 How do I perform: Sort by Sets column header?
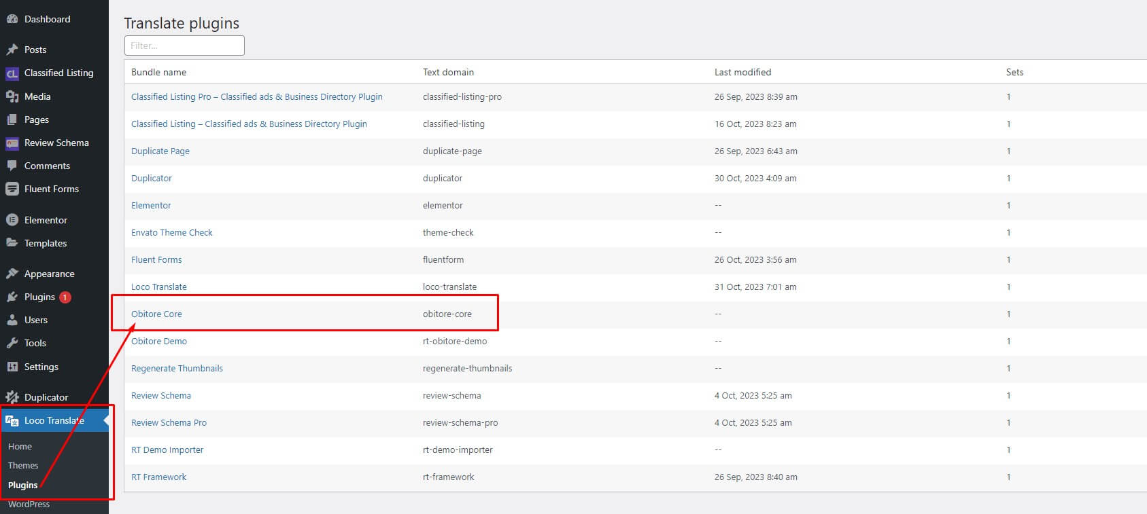(x=1014, y=72)
